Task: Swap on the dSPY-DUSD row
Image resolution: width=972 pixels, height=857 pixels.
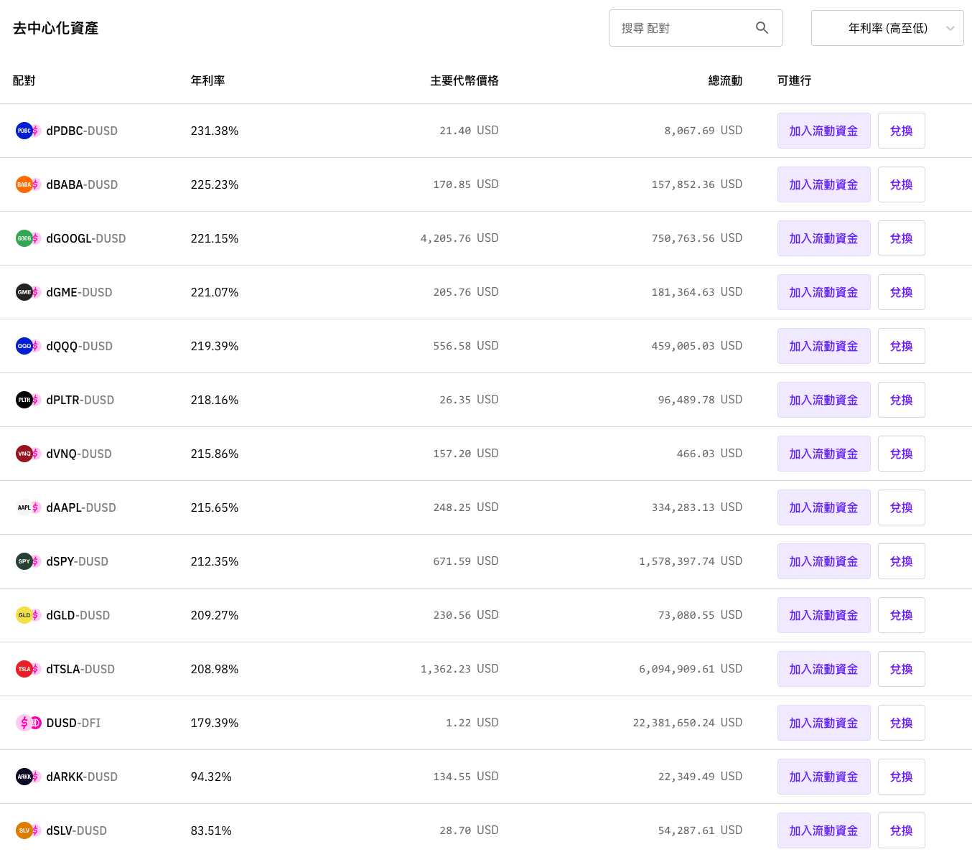Action: coord(901,561)
